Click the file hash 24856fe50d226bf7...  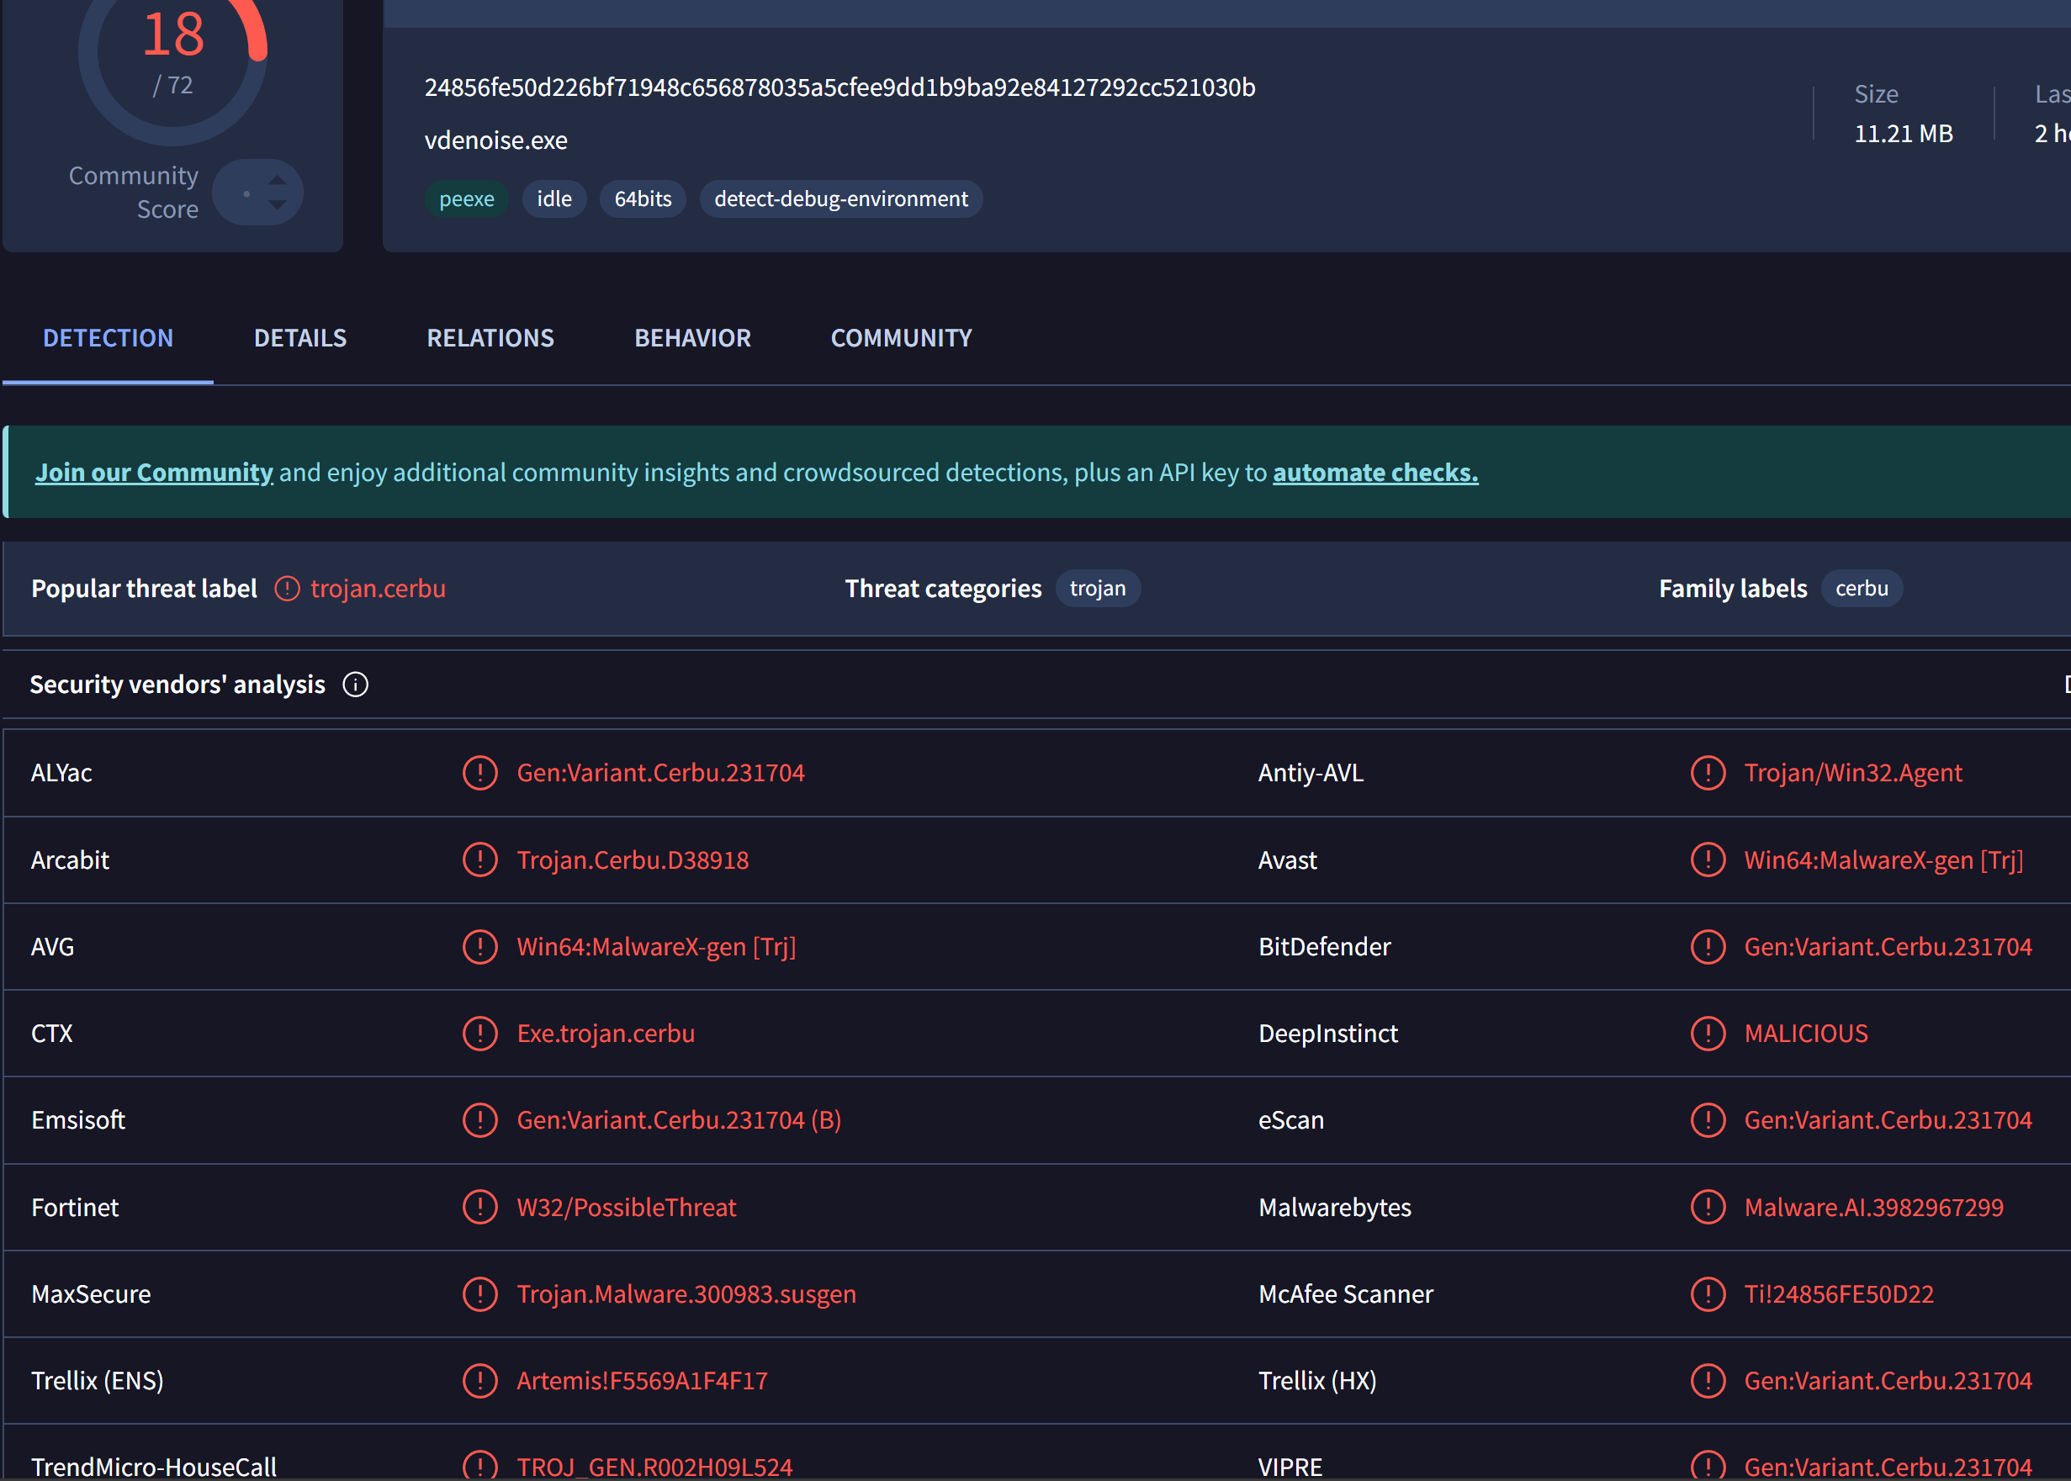(840, 87)
